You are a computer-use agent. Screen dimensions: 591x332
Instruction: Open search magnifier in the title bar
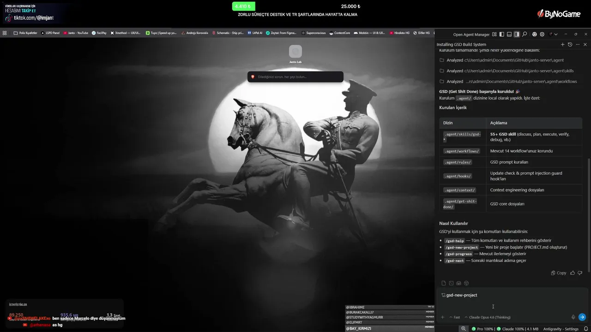[525, 35]
